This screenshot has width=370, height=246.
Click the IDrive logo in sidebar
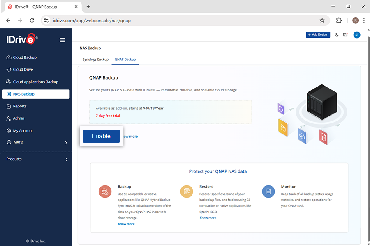(22, 39)
